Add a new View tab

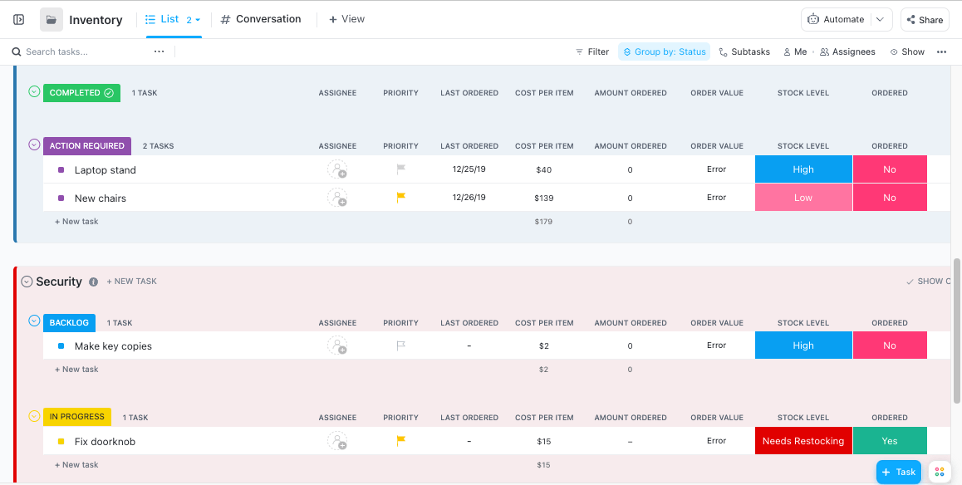[346, 19]
